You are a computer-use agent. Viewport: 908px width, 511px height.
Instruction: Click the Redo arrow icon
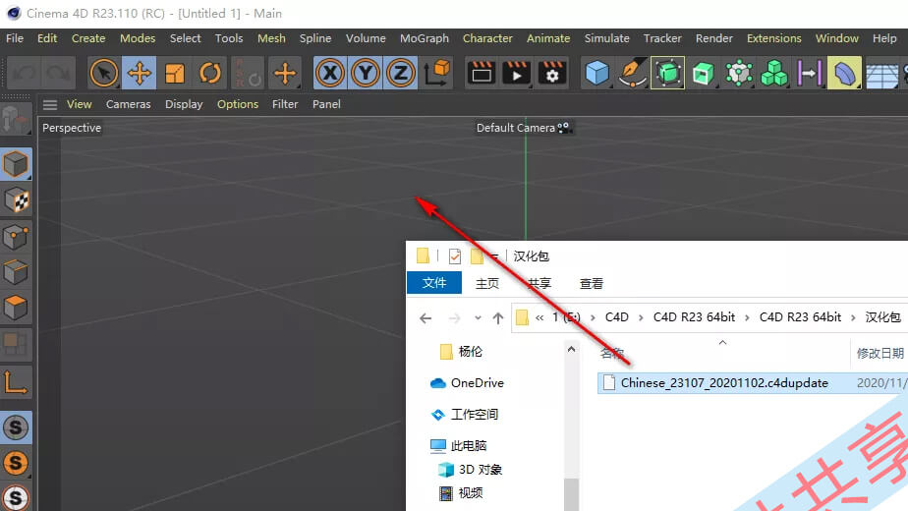pos(59,73)
